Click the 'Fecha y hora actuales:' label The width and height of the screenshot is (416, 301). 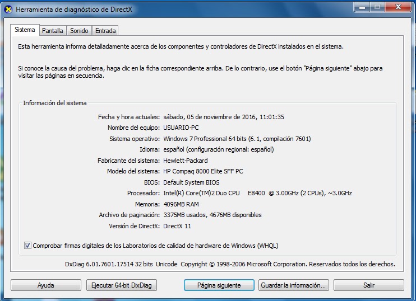tap(129, 117)
